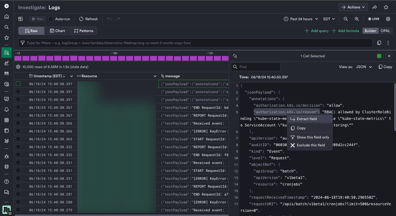Open the filter bar more options menu
Screen dimensions: 396x216
point(388,43)
